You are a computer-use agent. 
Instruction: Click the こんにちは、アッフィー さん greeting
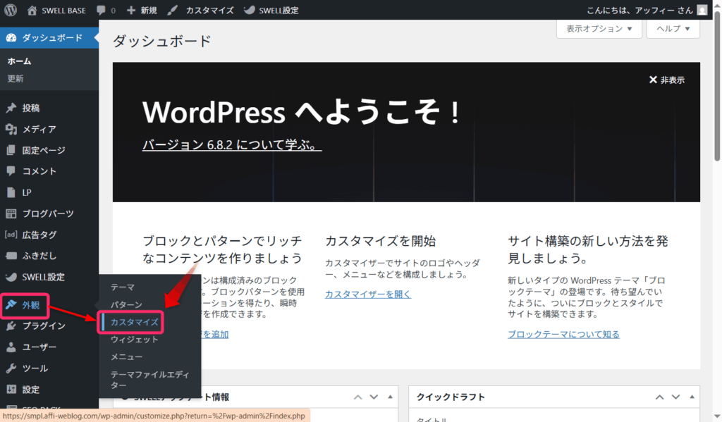tap(640, 10)
